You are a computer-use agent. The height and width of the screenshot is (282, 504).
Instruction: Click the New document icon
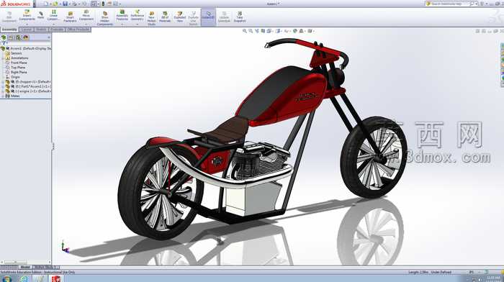coord(46,4)
